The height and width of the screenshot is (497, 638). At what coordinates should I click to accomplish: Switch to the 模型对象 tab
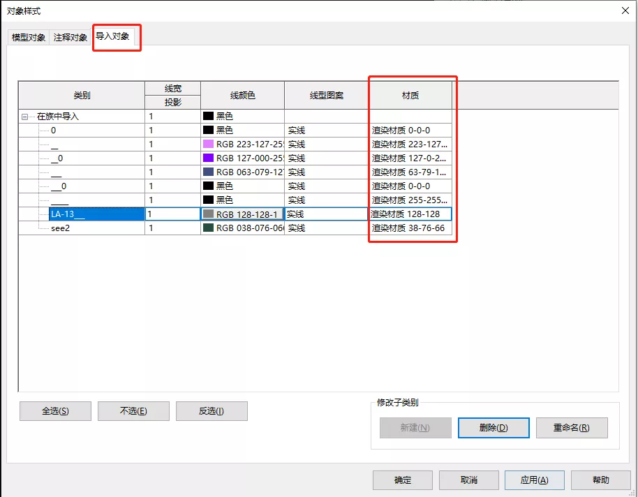(29, 38)
